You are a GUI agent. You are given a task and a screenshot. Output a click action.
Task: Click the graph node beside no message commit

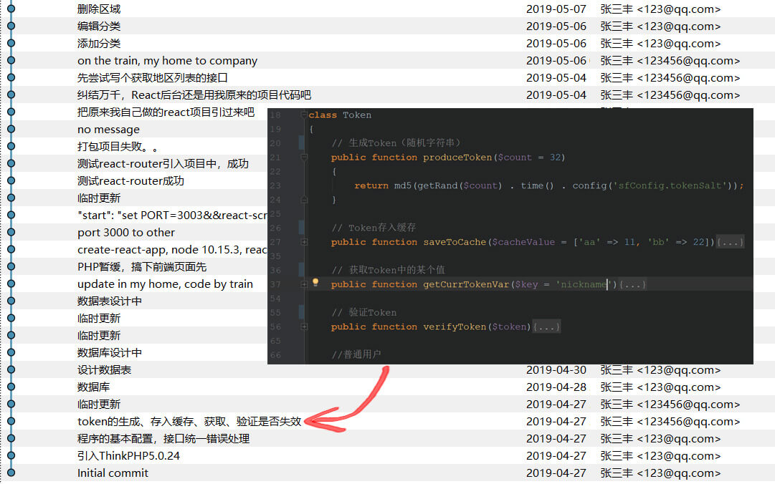tap(11, 130)
